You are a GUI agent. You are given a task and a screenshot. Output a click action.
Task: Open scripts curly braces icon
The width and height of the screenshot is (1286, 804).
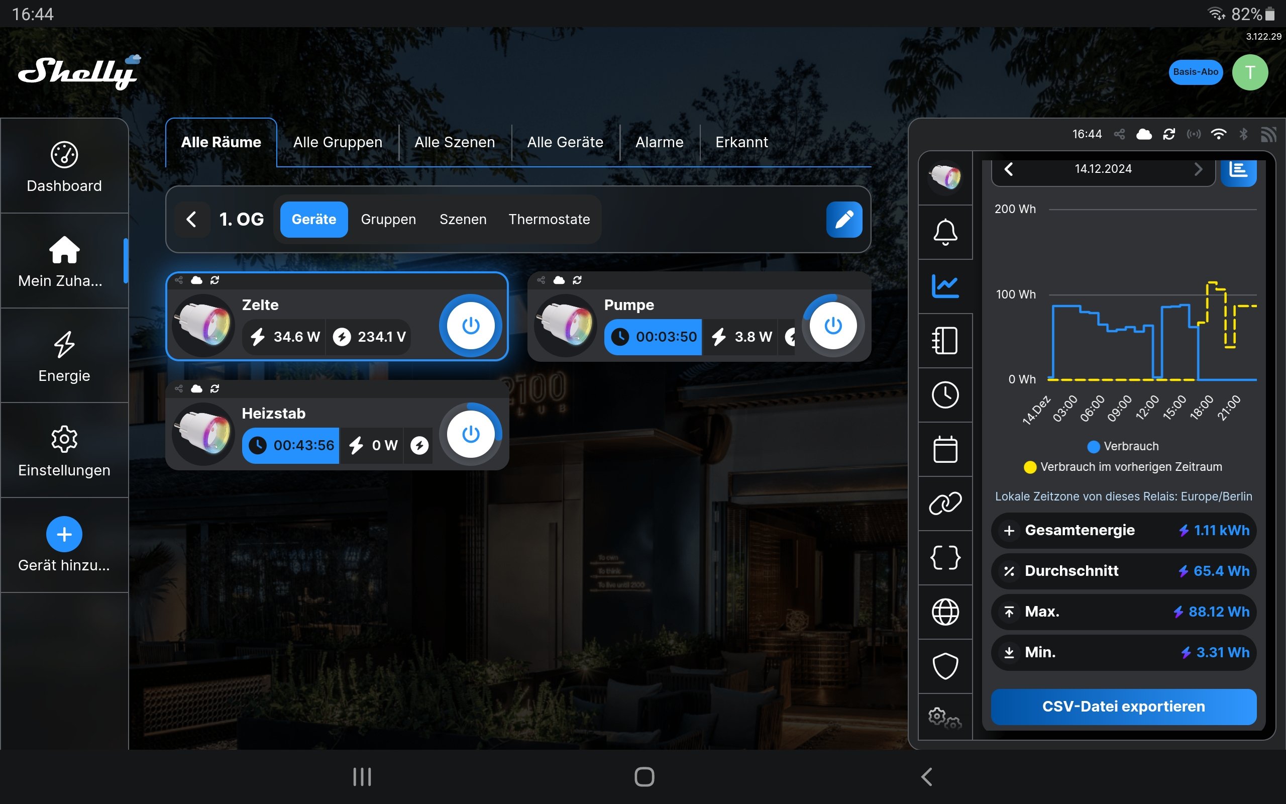point(945,557)
